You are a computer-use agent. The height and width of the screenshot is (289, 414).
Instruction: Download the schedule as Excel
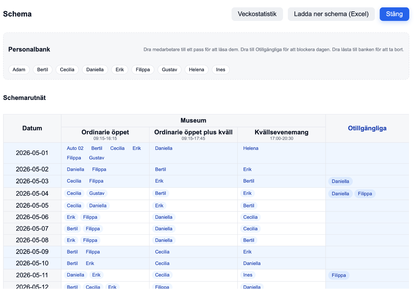tap(331, 14)
